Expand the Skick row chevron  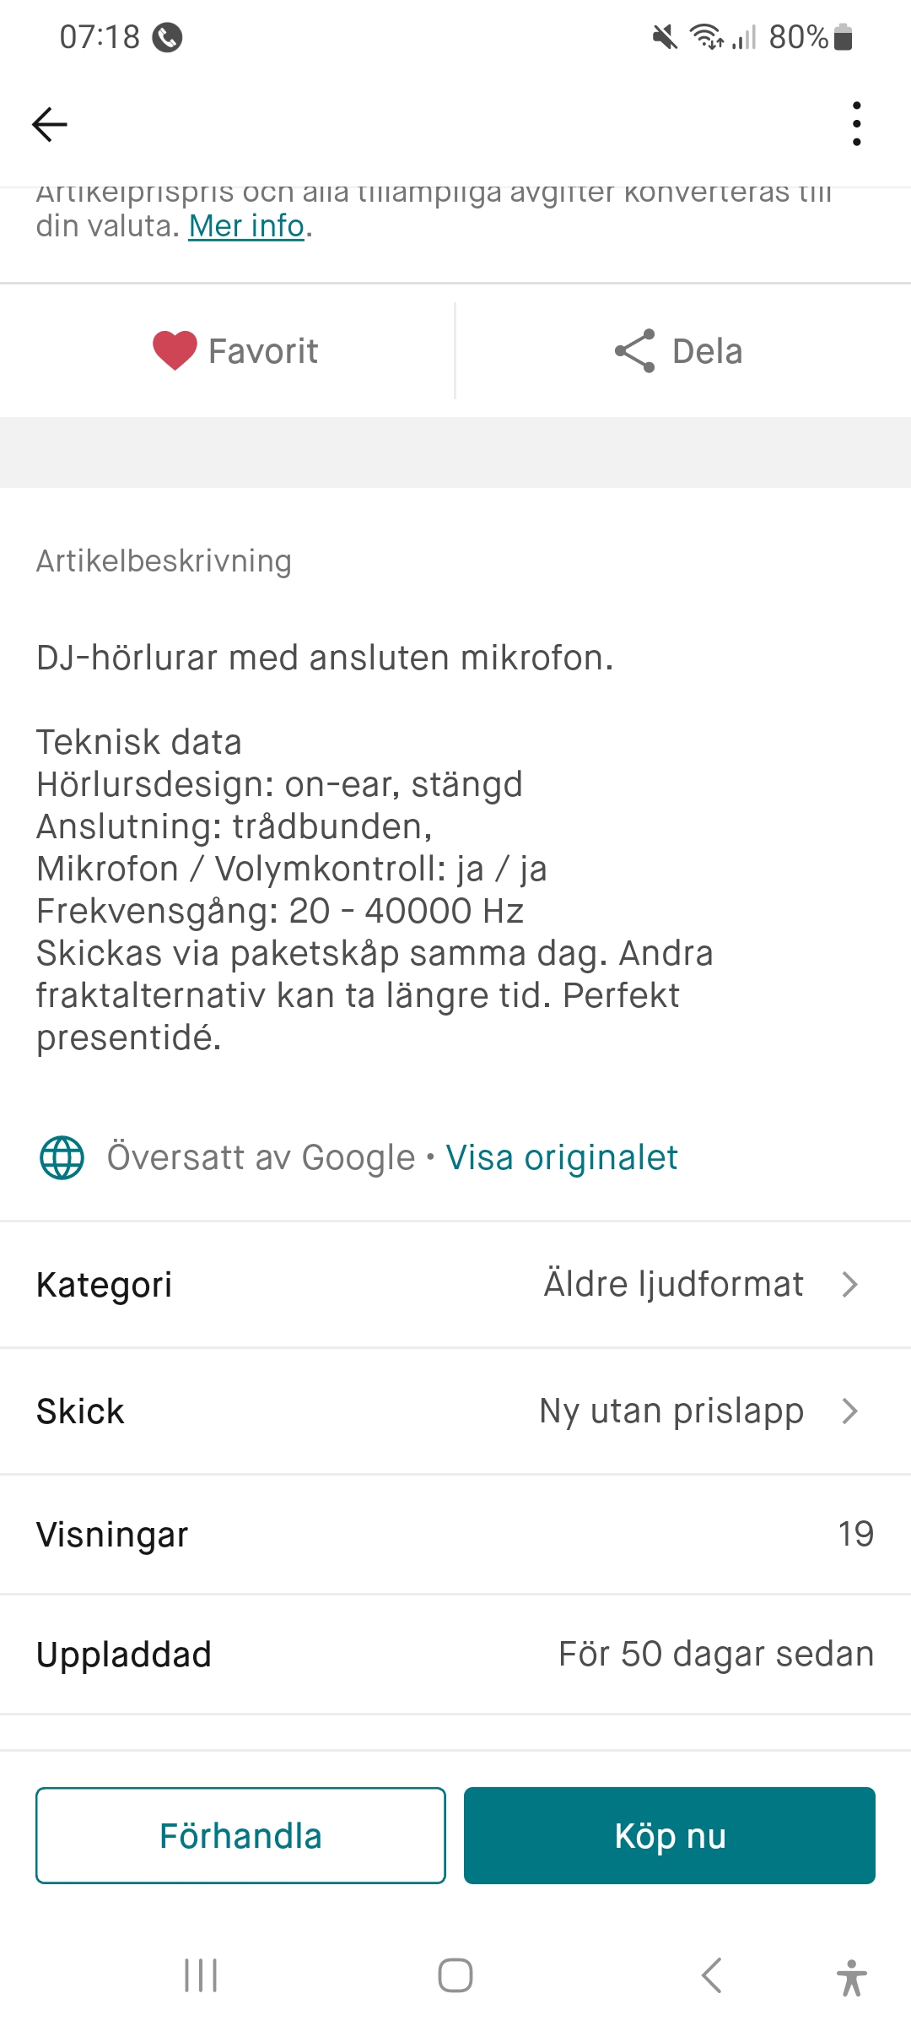(849, 1411)
